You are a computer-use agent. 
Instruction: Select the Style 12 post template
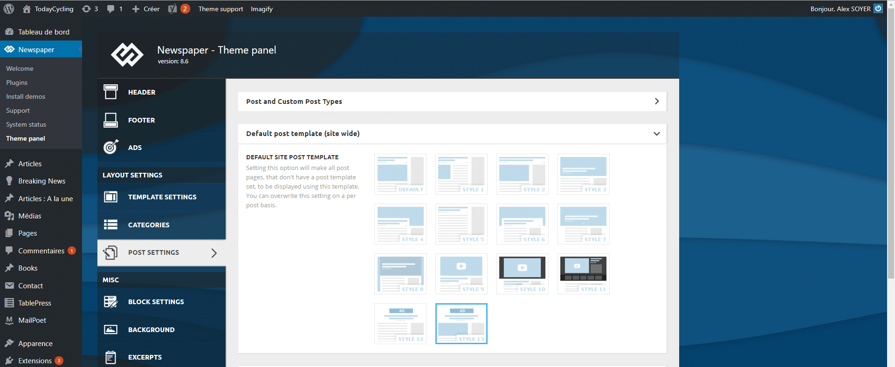pos(400,324)
